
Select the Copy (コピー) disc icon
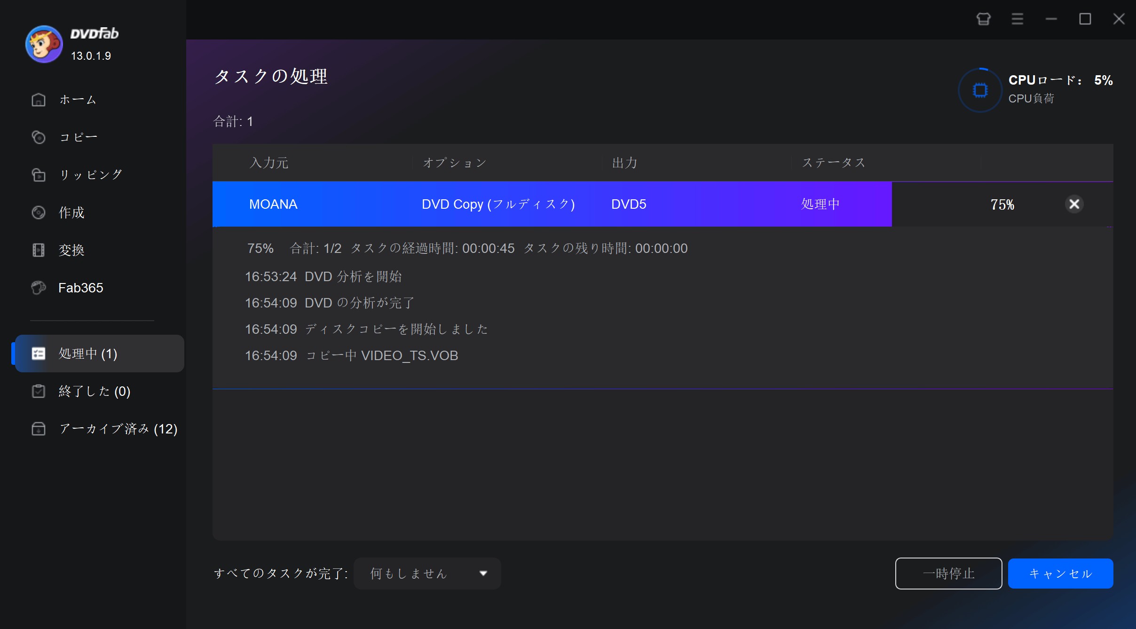click(39, 137)
